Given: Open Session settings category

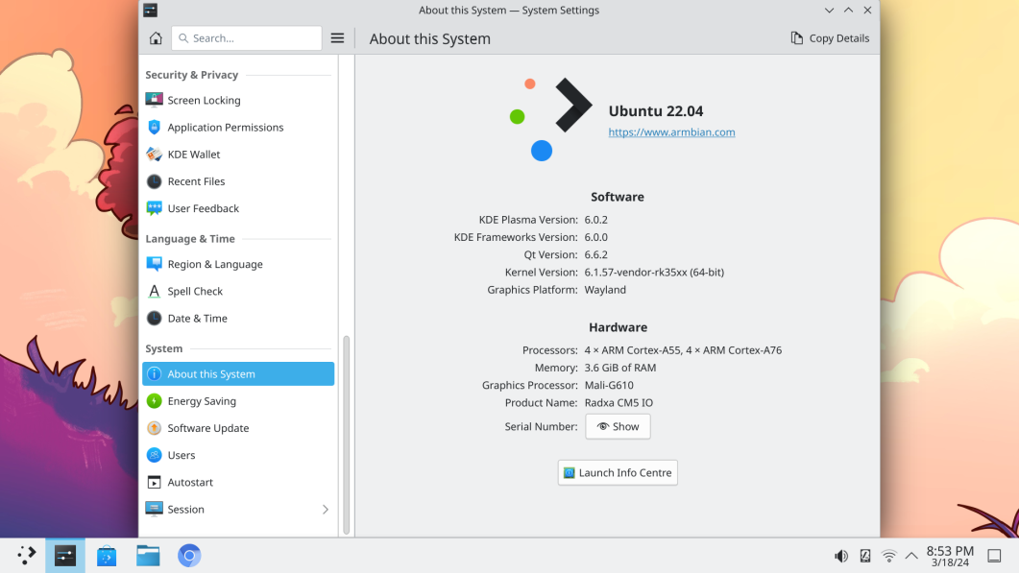Looking at the screenshot, I should [238, 510].
